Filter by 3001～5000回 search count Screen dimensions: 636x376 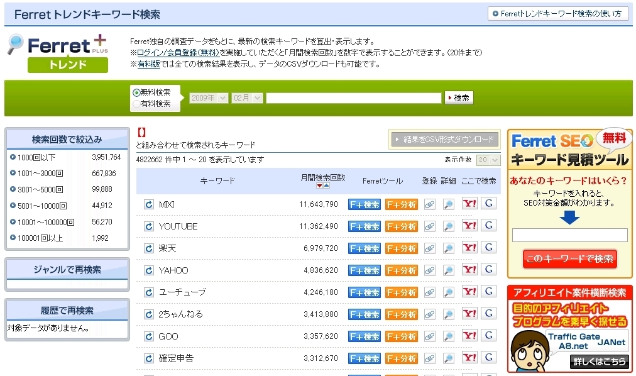coord(40,189)
